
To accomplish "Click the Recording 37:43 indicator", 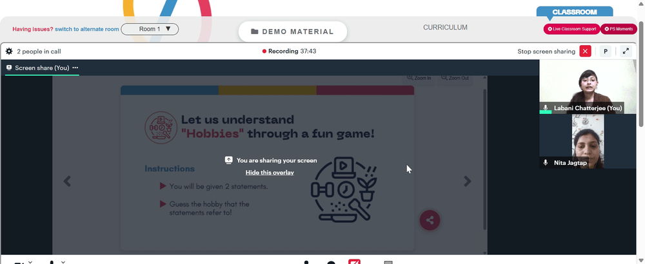I will [x=289, y=52].
